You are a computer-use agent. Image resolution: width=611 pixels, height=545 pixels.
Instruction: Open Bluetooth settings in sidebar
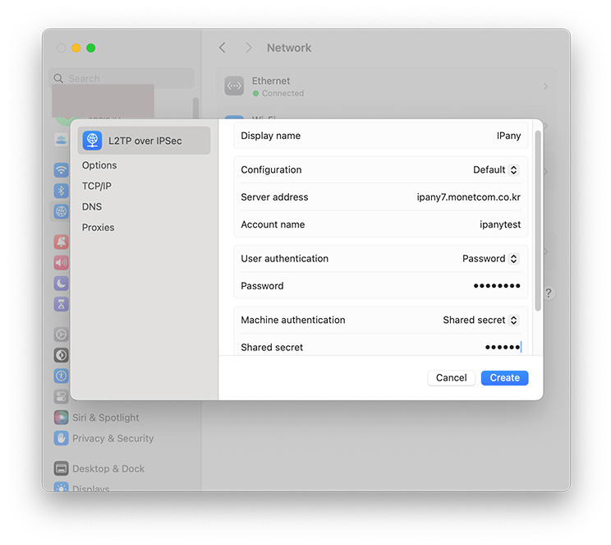click(61, 191)
